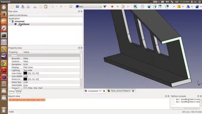
Task: Set axonometric view
Action: (x=142, y=6)
